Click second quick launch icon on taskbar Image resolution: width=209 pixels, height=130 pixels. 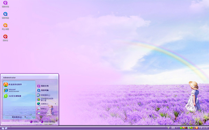click(x=6, y=128)
